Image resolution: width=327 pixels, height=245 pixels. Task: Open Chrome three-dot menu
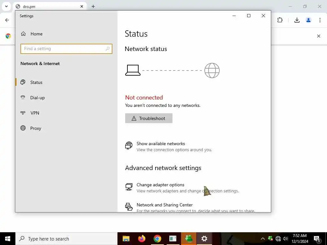[320, 20]
